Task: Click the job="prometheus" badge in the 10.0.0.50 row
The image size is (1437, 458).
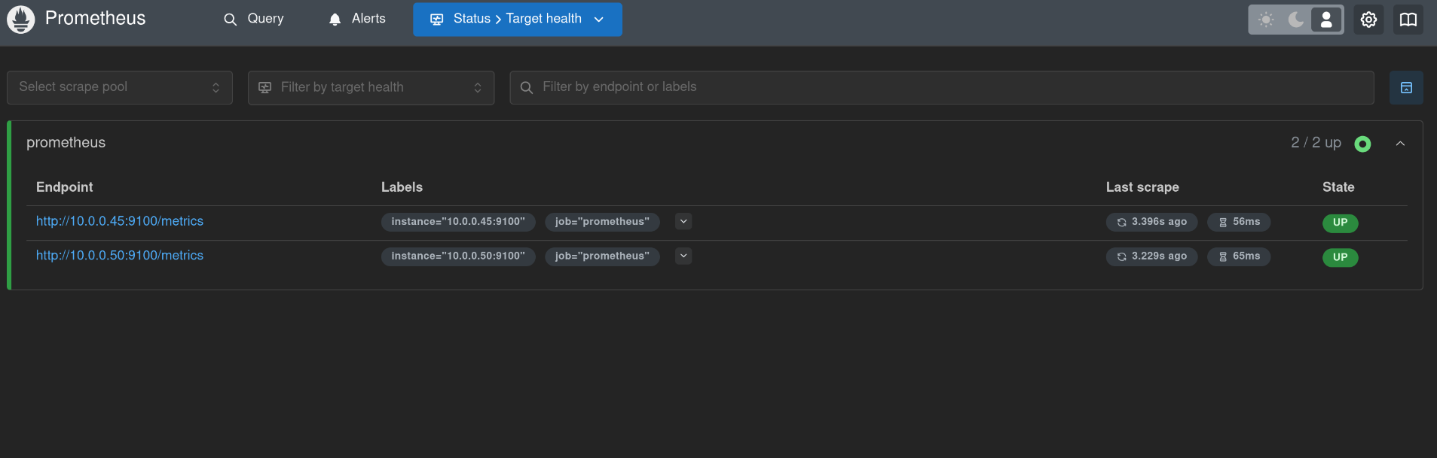Action: coord(602,256)
